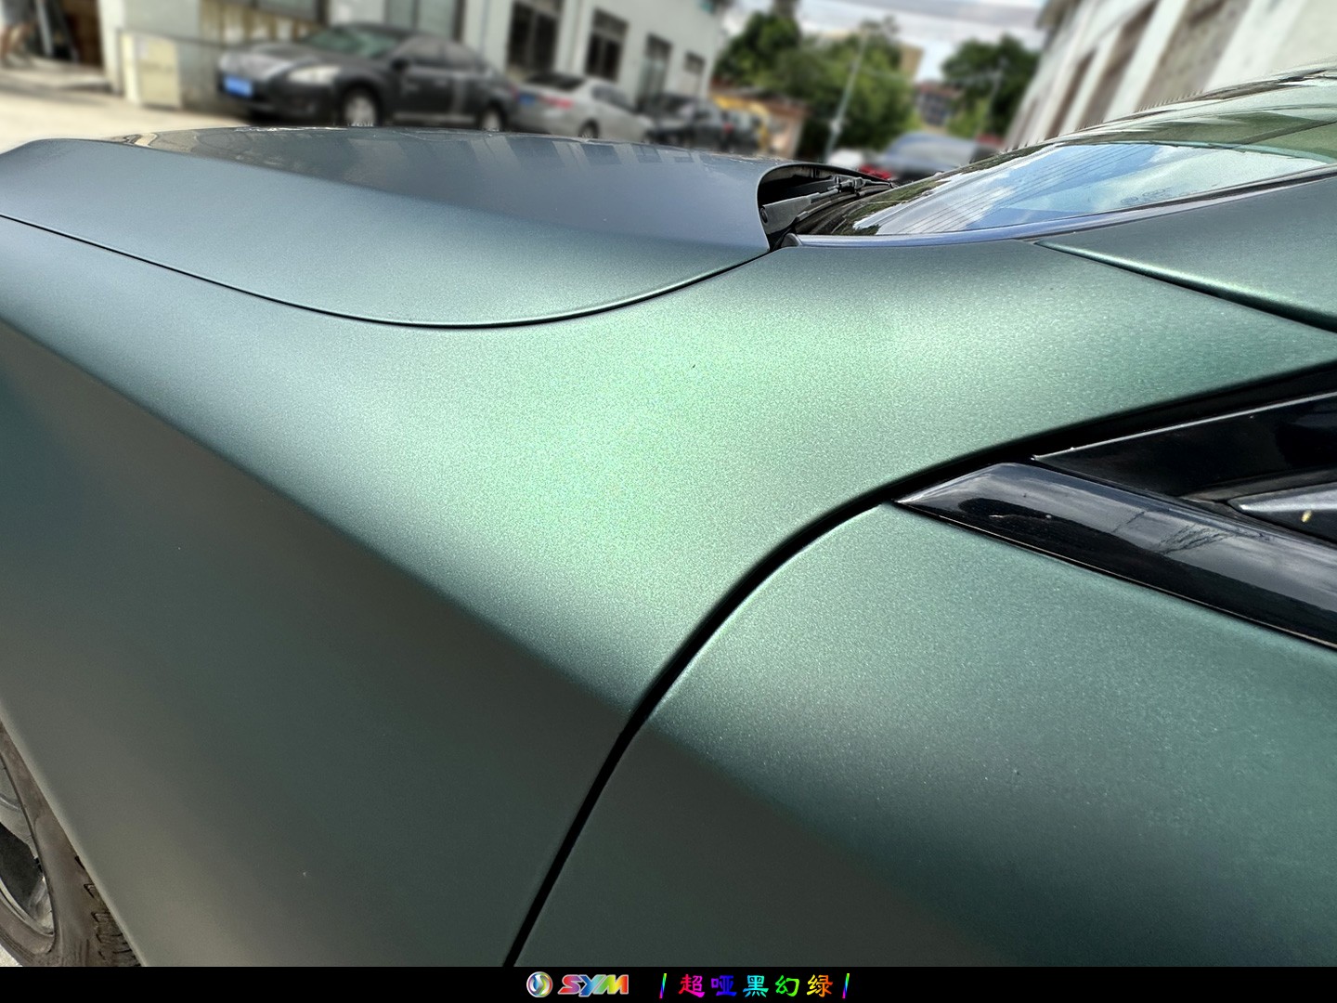The height and width of the screenshot is (1003, 1337).
Task: Click the caption text 超哑黑幻绿
Action: pyautogui.click(x=755, y=984)
